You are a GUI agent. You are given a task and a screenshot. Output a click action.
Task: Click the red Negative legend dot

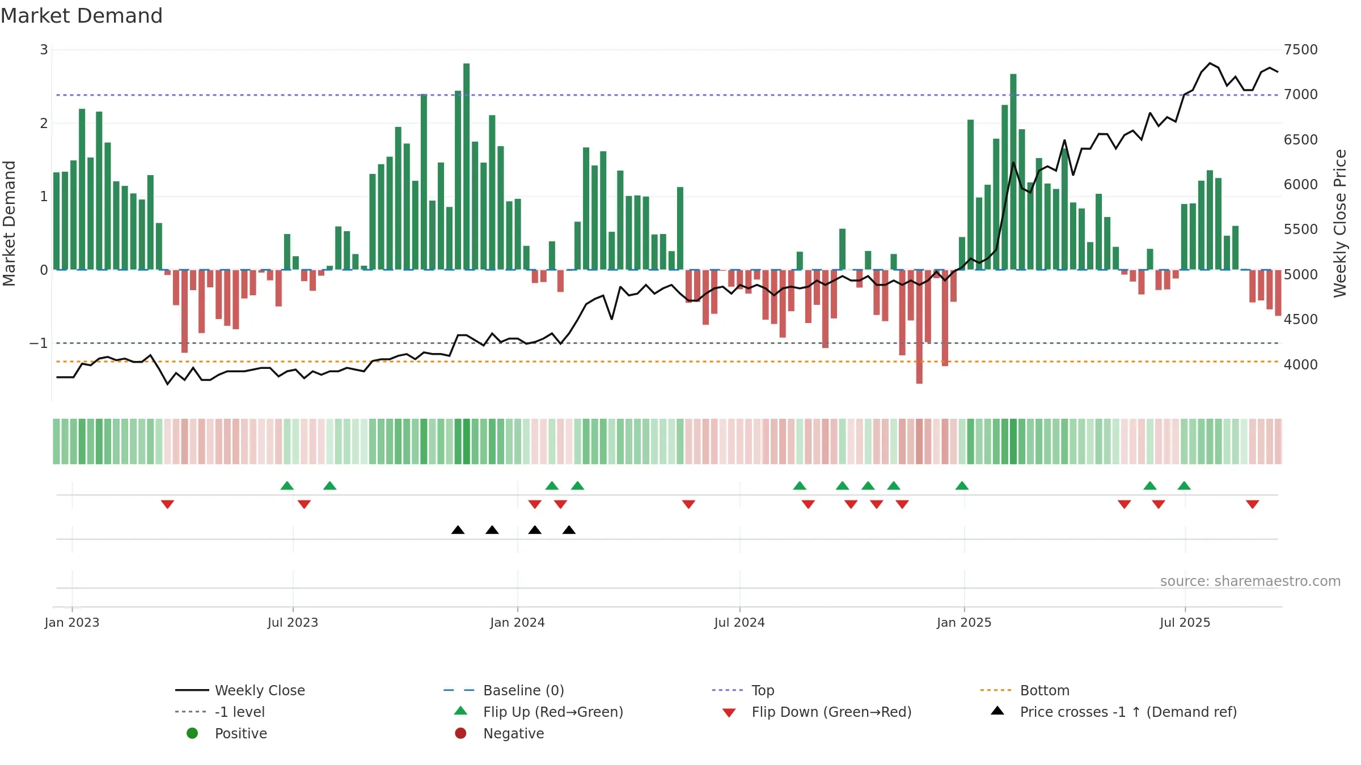[x=460, y=733]
